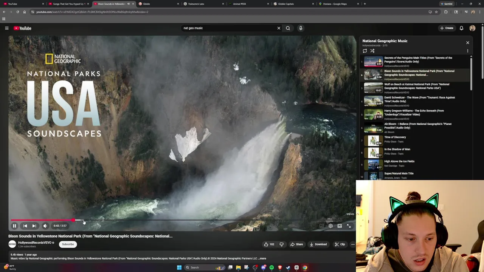This screenshot has width=484, height=272.
Task: Skip back to previous playlist video
Action: pyautogui.click(x=25, y=226)
